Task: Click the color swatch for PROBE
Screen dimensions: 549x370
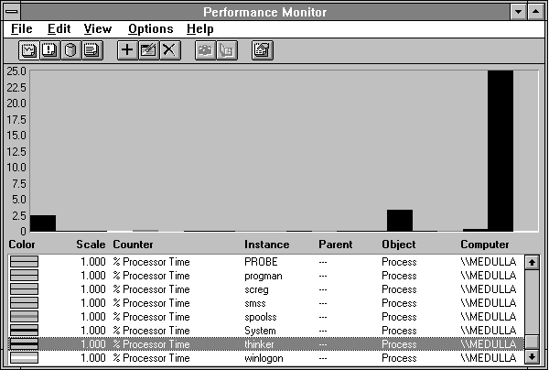Action: point(24,262)
